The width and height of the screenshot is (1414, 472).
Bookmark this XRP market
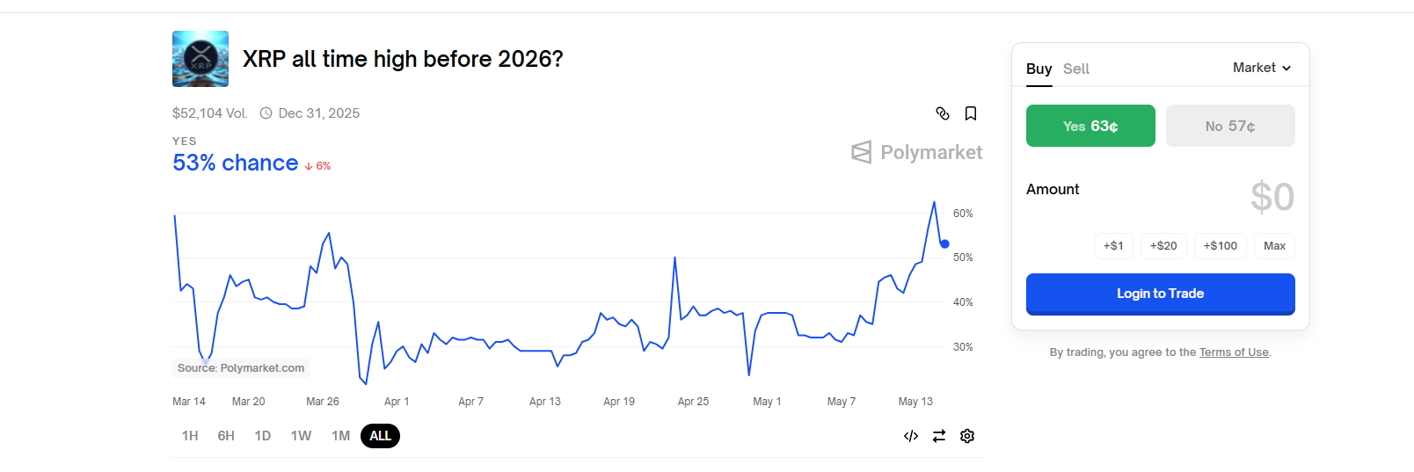(971, 113)
